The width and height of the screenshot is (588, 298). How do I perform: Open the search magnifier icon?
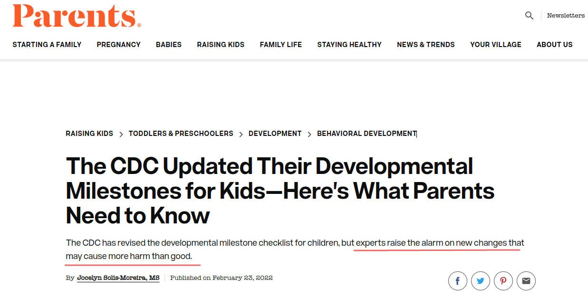point(529,16)
